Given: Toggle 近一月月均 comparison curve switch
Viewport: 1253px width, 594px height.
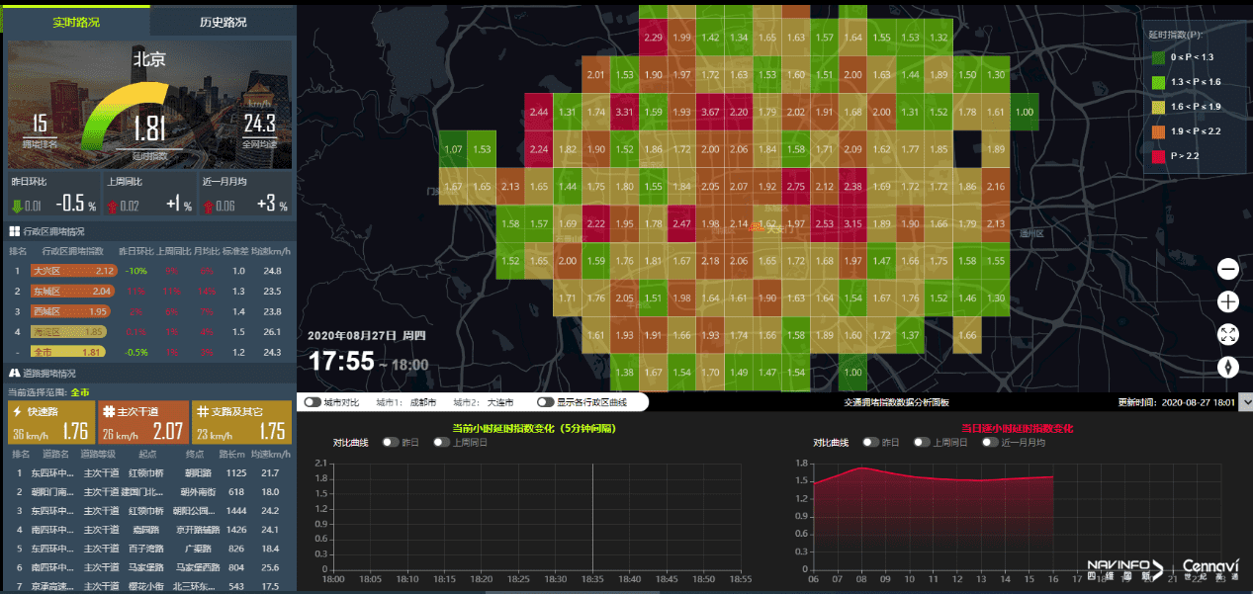Looking at the screenshot, I should (989, 443).
